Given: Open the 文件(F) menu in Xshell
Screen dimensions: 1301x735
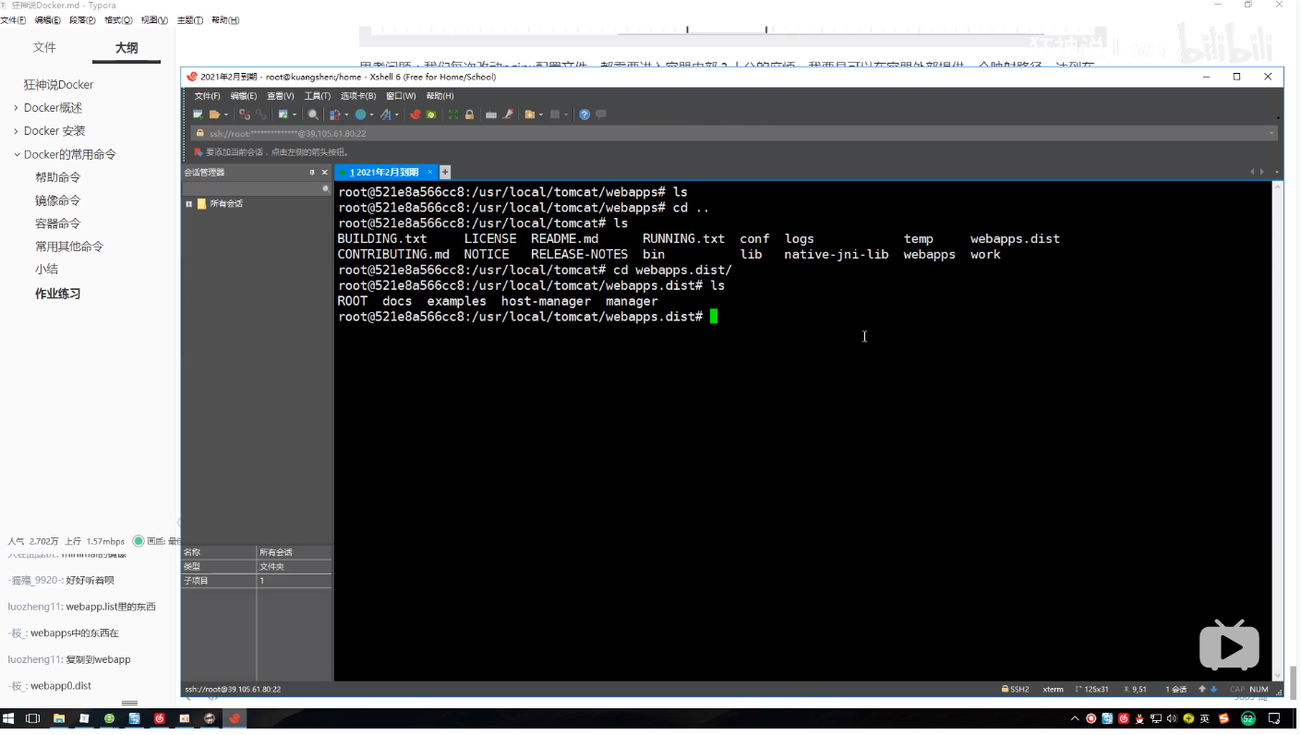Looking at the screenshot, I should (x=207, y=96).
